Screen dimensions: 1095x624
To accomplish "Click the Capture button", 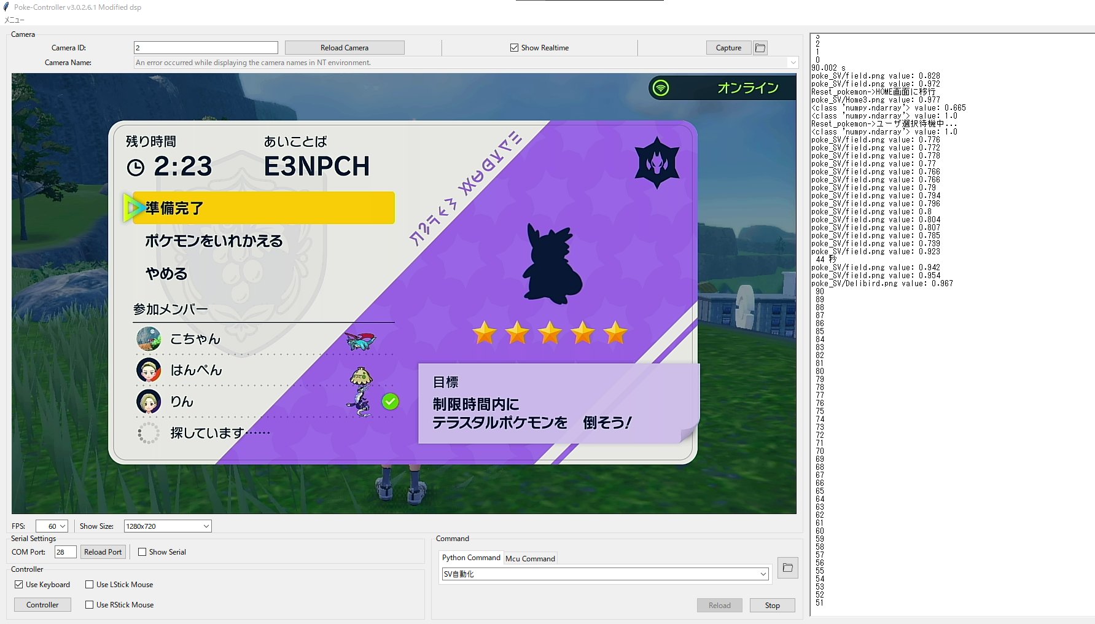I will point(728,48).
